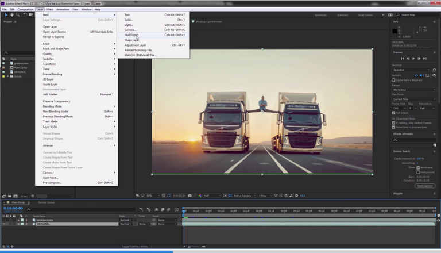The width and height of the screenshot is (441, 253).
Task: Enable Background checkbox in Motion Sketch
Action: [418, 172]
